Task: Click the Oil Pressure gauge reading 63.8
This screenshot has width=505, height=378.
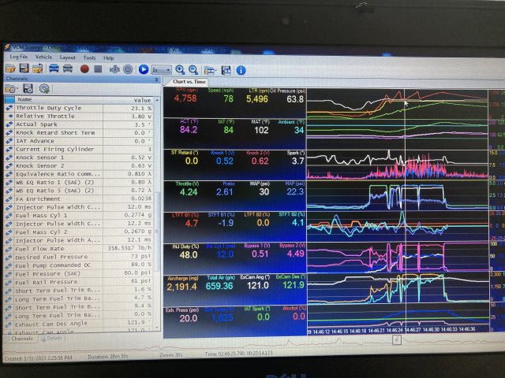Action: click(295, 99)
